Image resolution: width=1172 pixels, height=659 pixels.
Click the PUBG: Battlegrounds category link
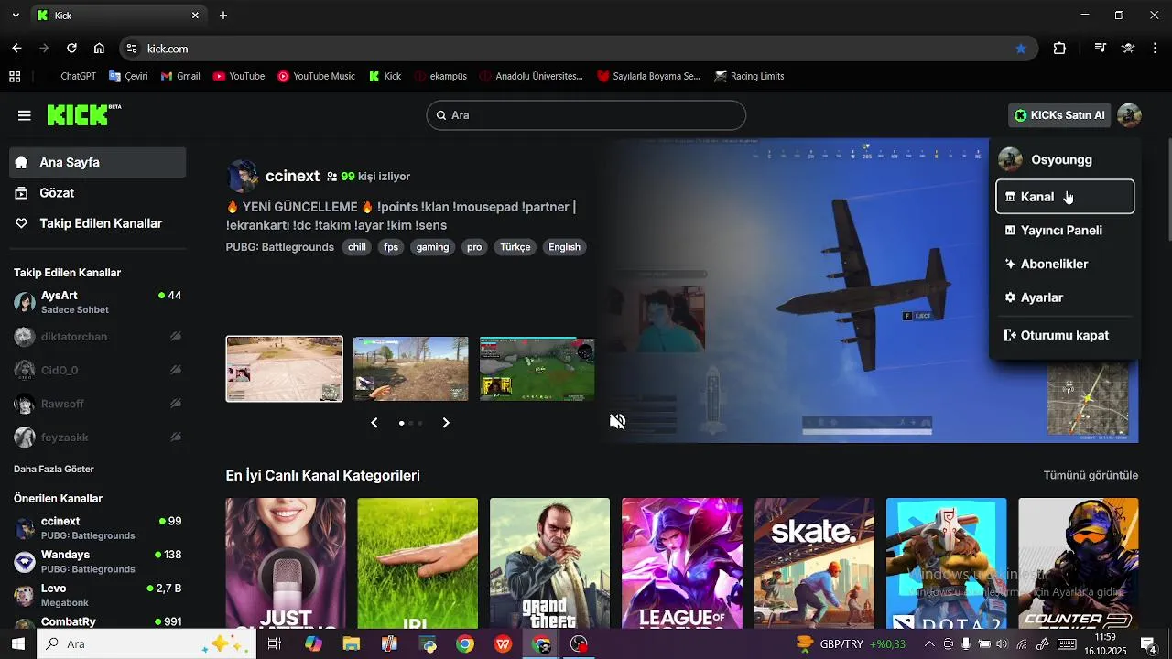click(280, 247)
